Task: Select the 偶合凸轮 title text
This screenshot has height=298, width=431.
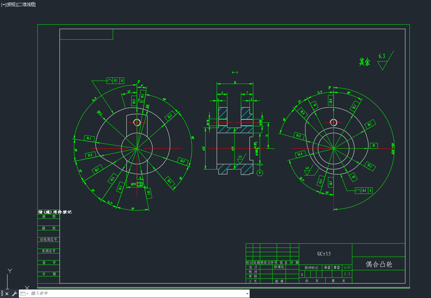Action: pos(379,264)
